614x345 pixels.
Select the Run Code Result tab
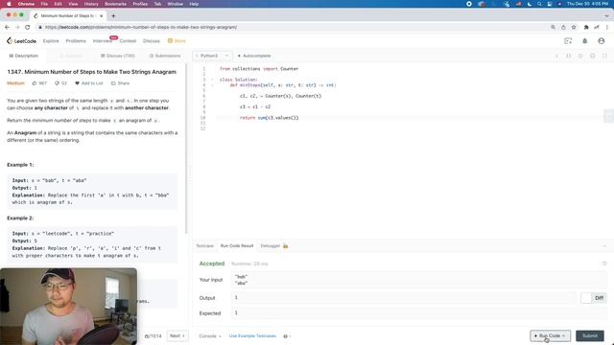click(237, 246)
